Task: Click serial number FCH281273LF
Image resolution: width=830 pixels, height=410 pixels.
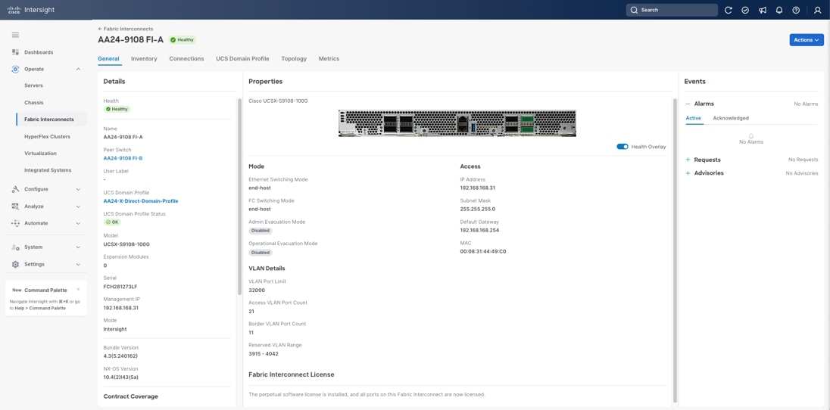Action: 120,287
